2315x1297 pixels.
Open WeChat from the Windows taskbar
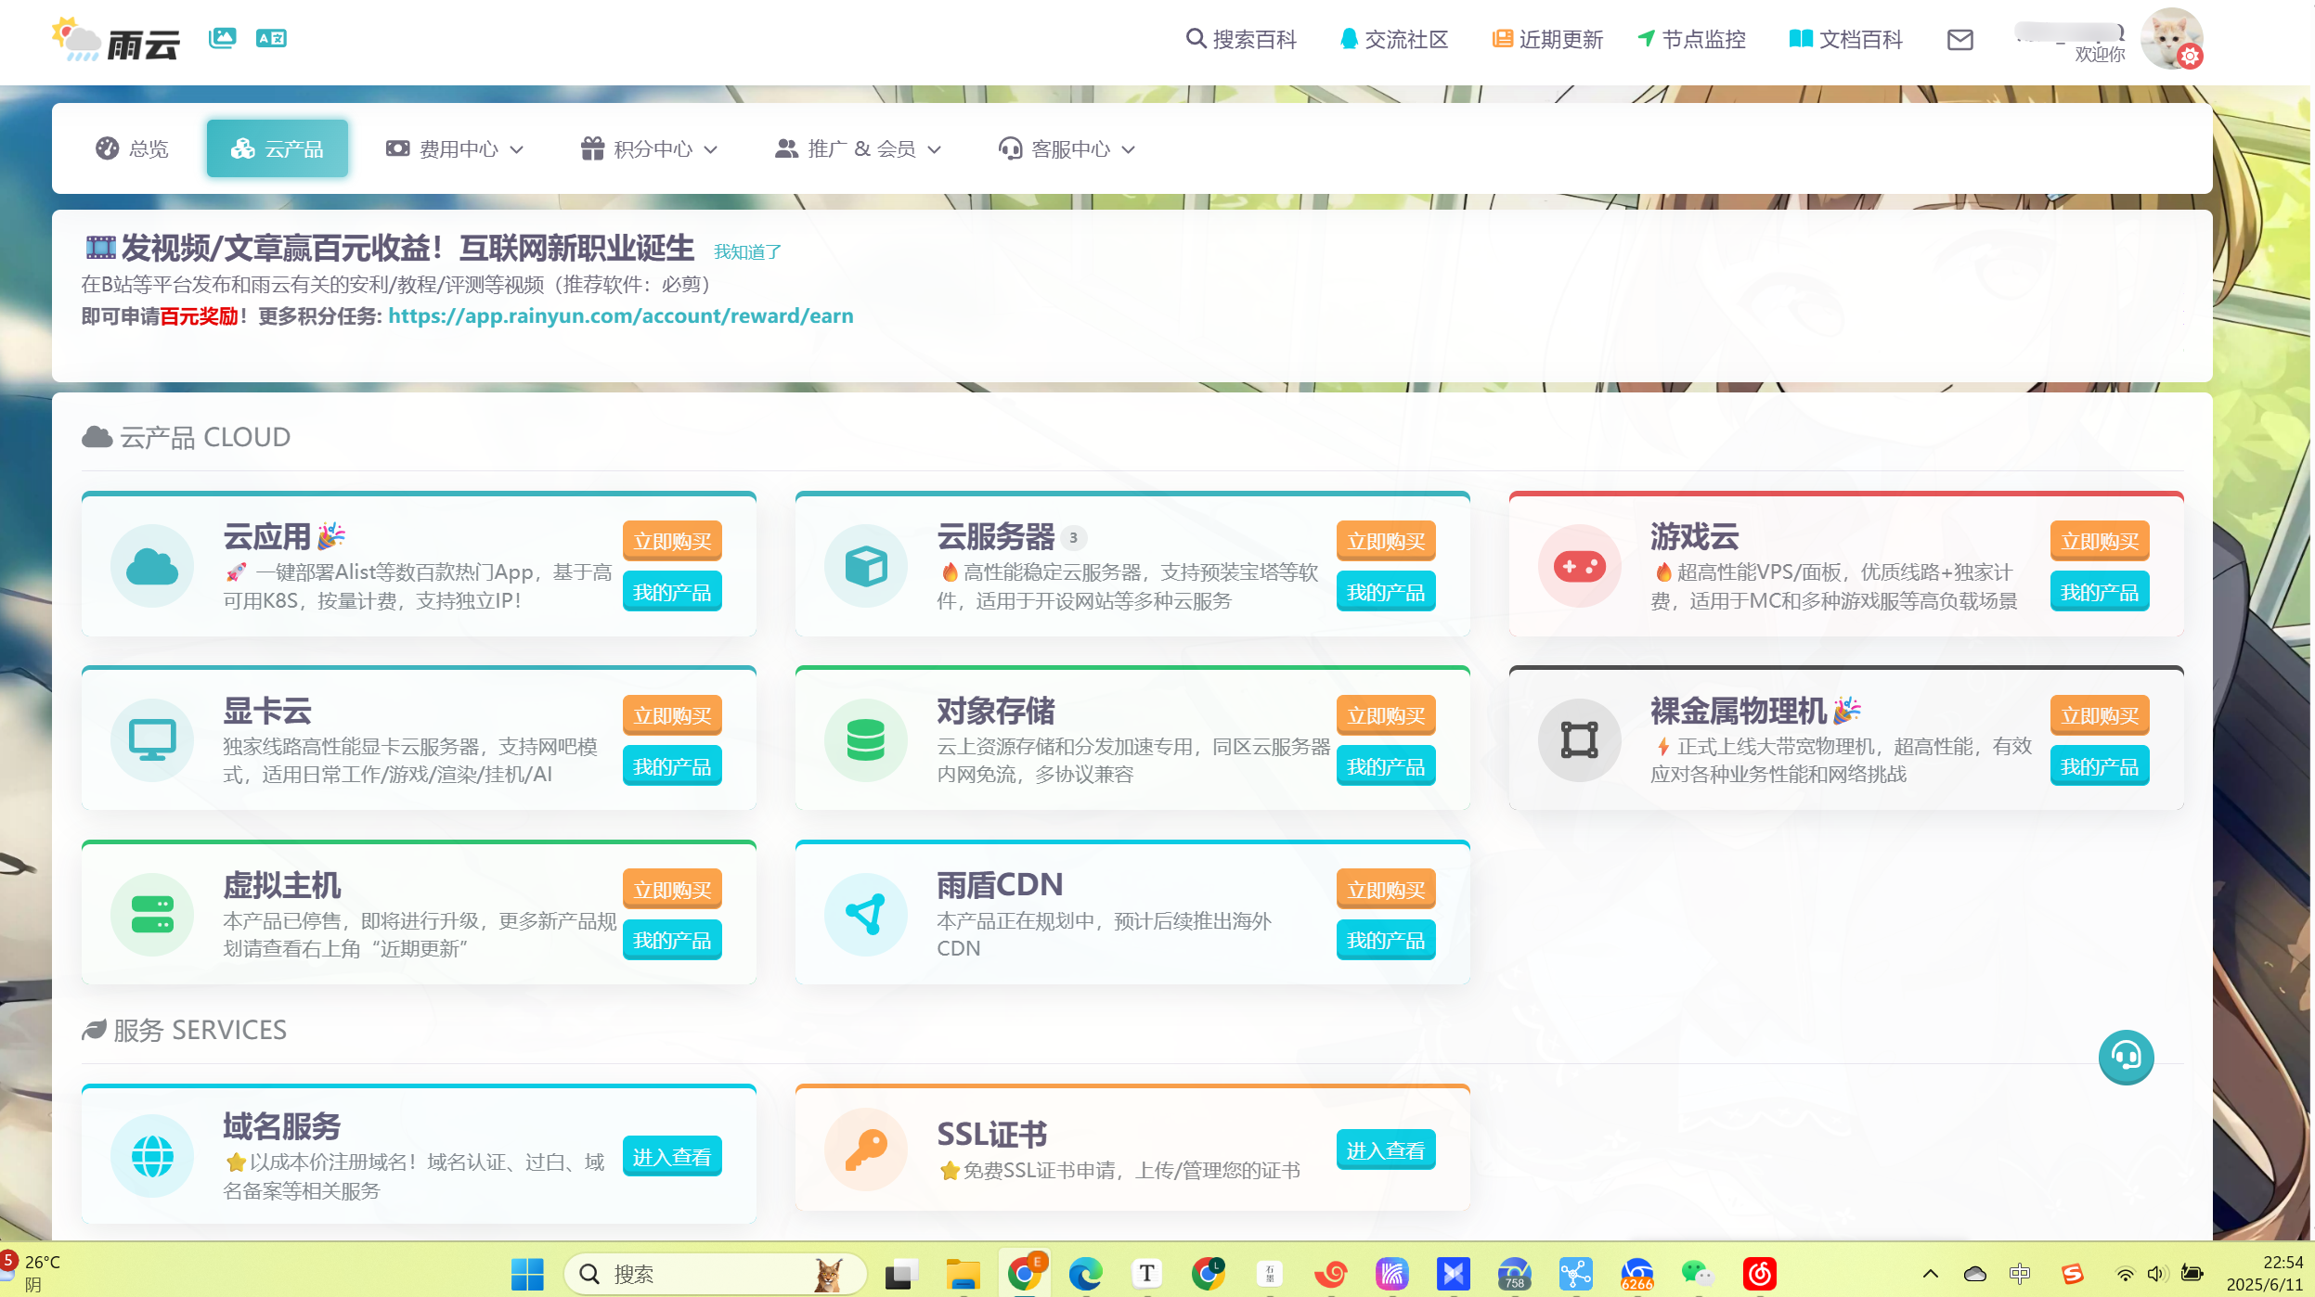1698,1274
